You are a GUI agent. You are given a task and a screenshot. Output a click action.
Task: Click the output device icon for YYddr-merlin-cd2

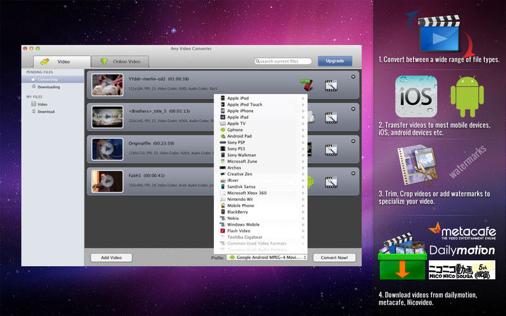[x=307, y=85]
